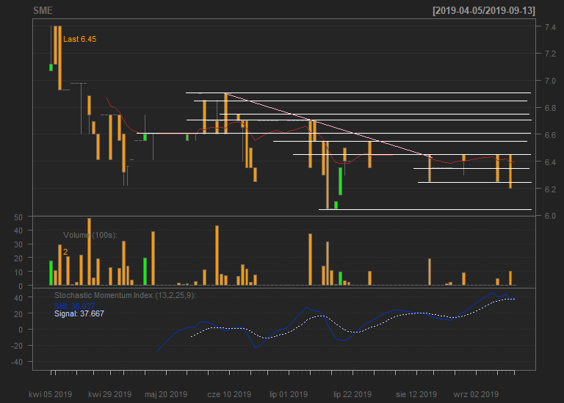Screen dimensions: 564x403
Task: Click the 6.8 price axis label
Action: click(550, 108)
